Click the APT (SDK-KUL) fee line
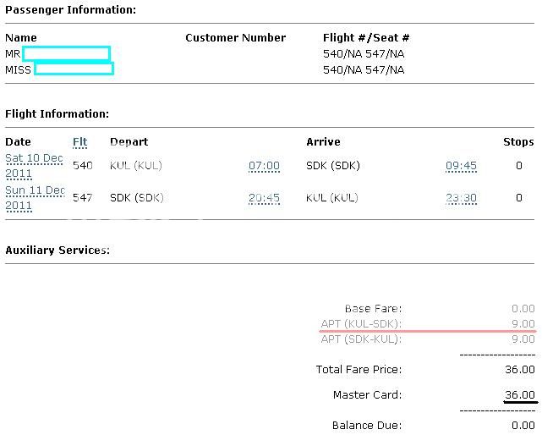 click(361, 339)
